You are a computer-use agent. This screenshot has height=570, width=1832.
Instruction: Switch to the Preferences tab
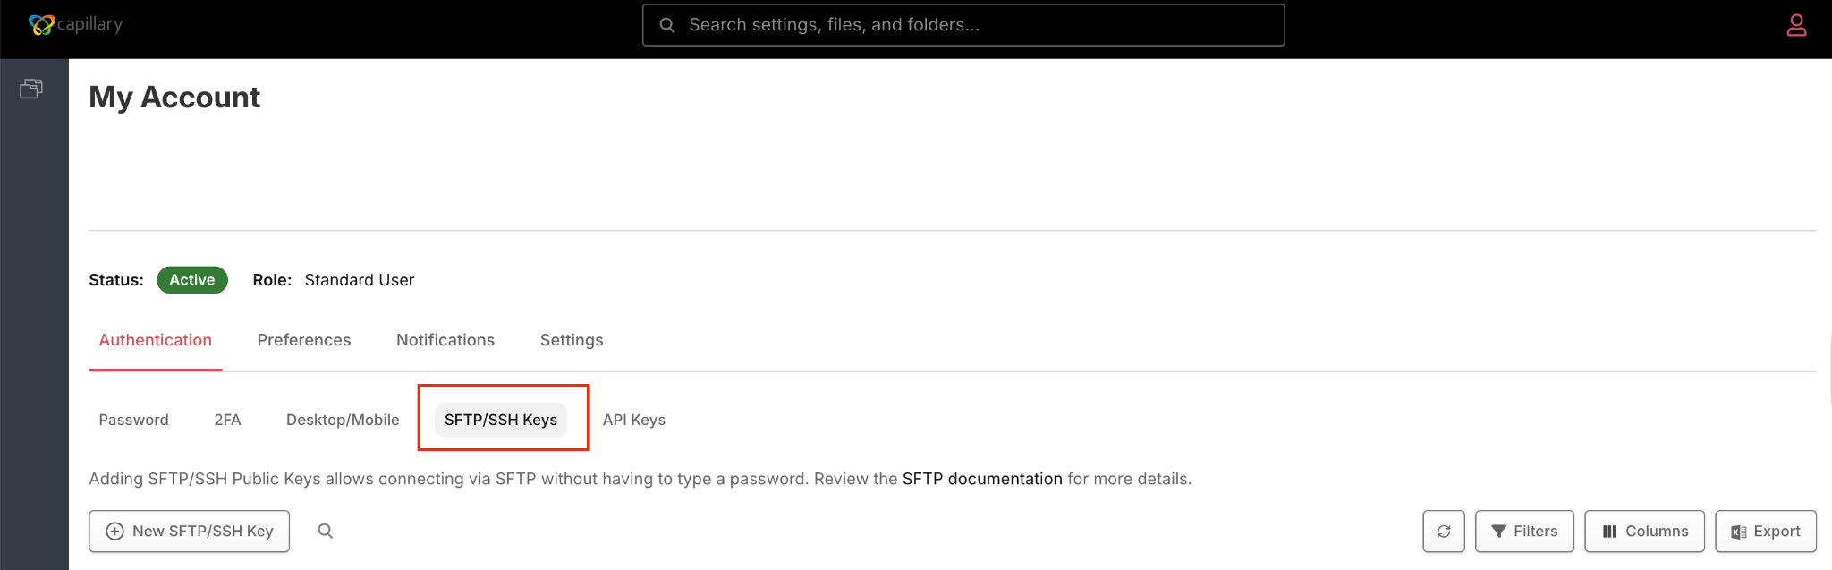(x=304, y=340)
